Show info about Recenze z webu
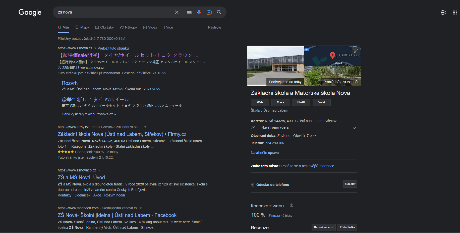Screen dimensions: 460x233 coord(291,205)
